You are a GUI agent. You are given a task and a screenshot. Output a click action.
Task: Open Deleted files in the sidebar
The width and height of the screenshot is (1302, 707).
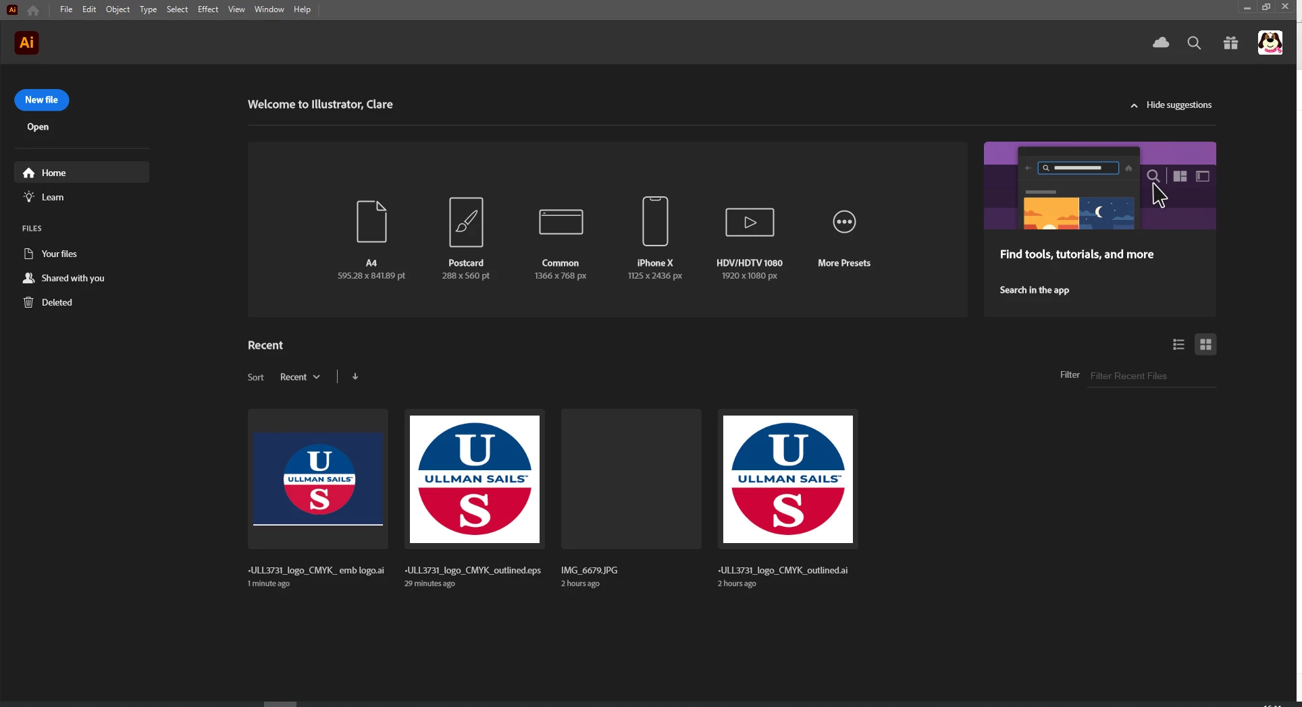click(x=82, y=302)
